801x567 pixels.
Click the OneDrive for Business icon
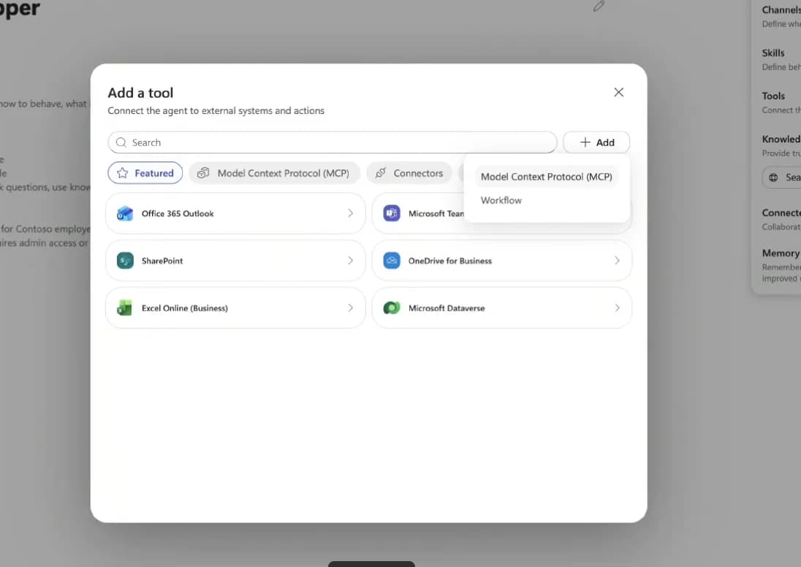392,261
